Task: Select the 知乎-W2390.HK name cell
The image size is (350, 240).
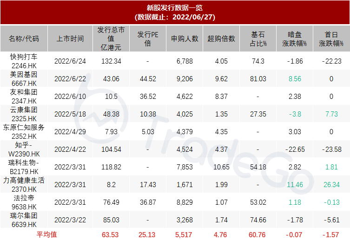Action: point(24,149)
